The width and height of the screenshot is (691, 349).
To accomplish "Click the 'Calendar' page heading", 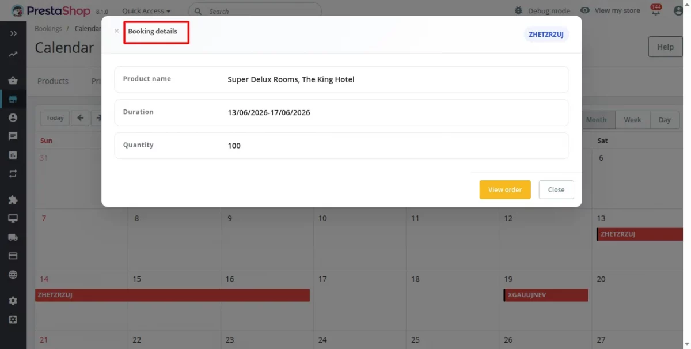I will click(64, 48).
